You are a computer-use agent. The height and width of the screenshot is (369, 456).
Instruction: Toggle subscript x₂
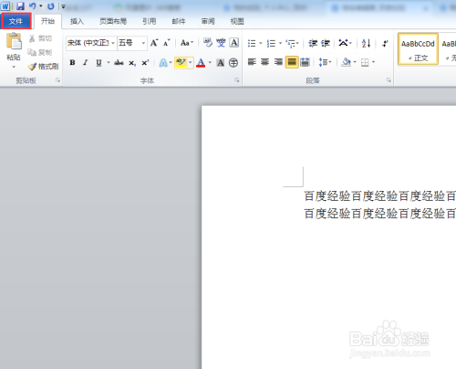[x=132, y=63]
